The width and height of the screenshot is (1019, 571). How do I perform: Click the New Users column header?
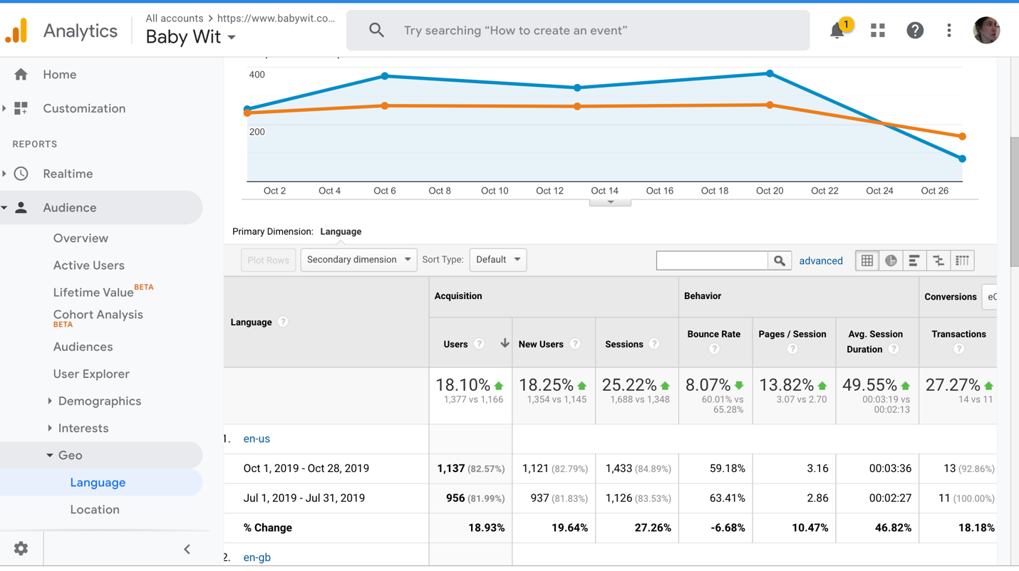pos(541,344)
